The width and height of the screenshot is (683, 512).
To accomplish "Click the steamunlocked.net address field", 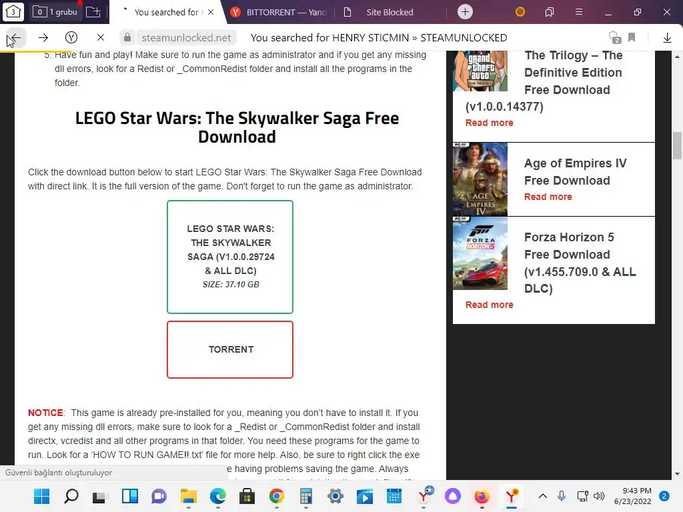I will [187, 37].
